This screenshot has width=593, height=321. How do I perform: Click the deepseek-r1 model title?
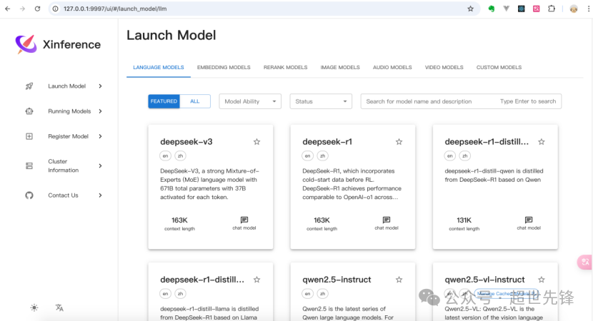point(327,142)
